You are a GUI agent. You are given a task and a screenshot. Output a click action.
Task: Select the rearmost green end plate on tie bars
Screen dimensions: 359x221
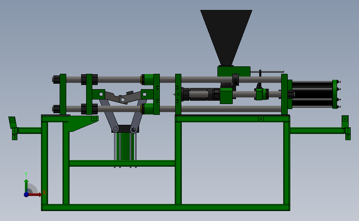(x=63, y=94)
